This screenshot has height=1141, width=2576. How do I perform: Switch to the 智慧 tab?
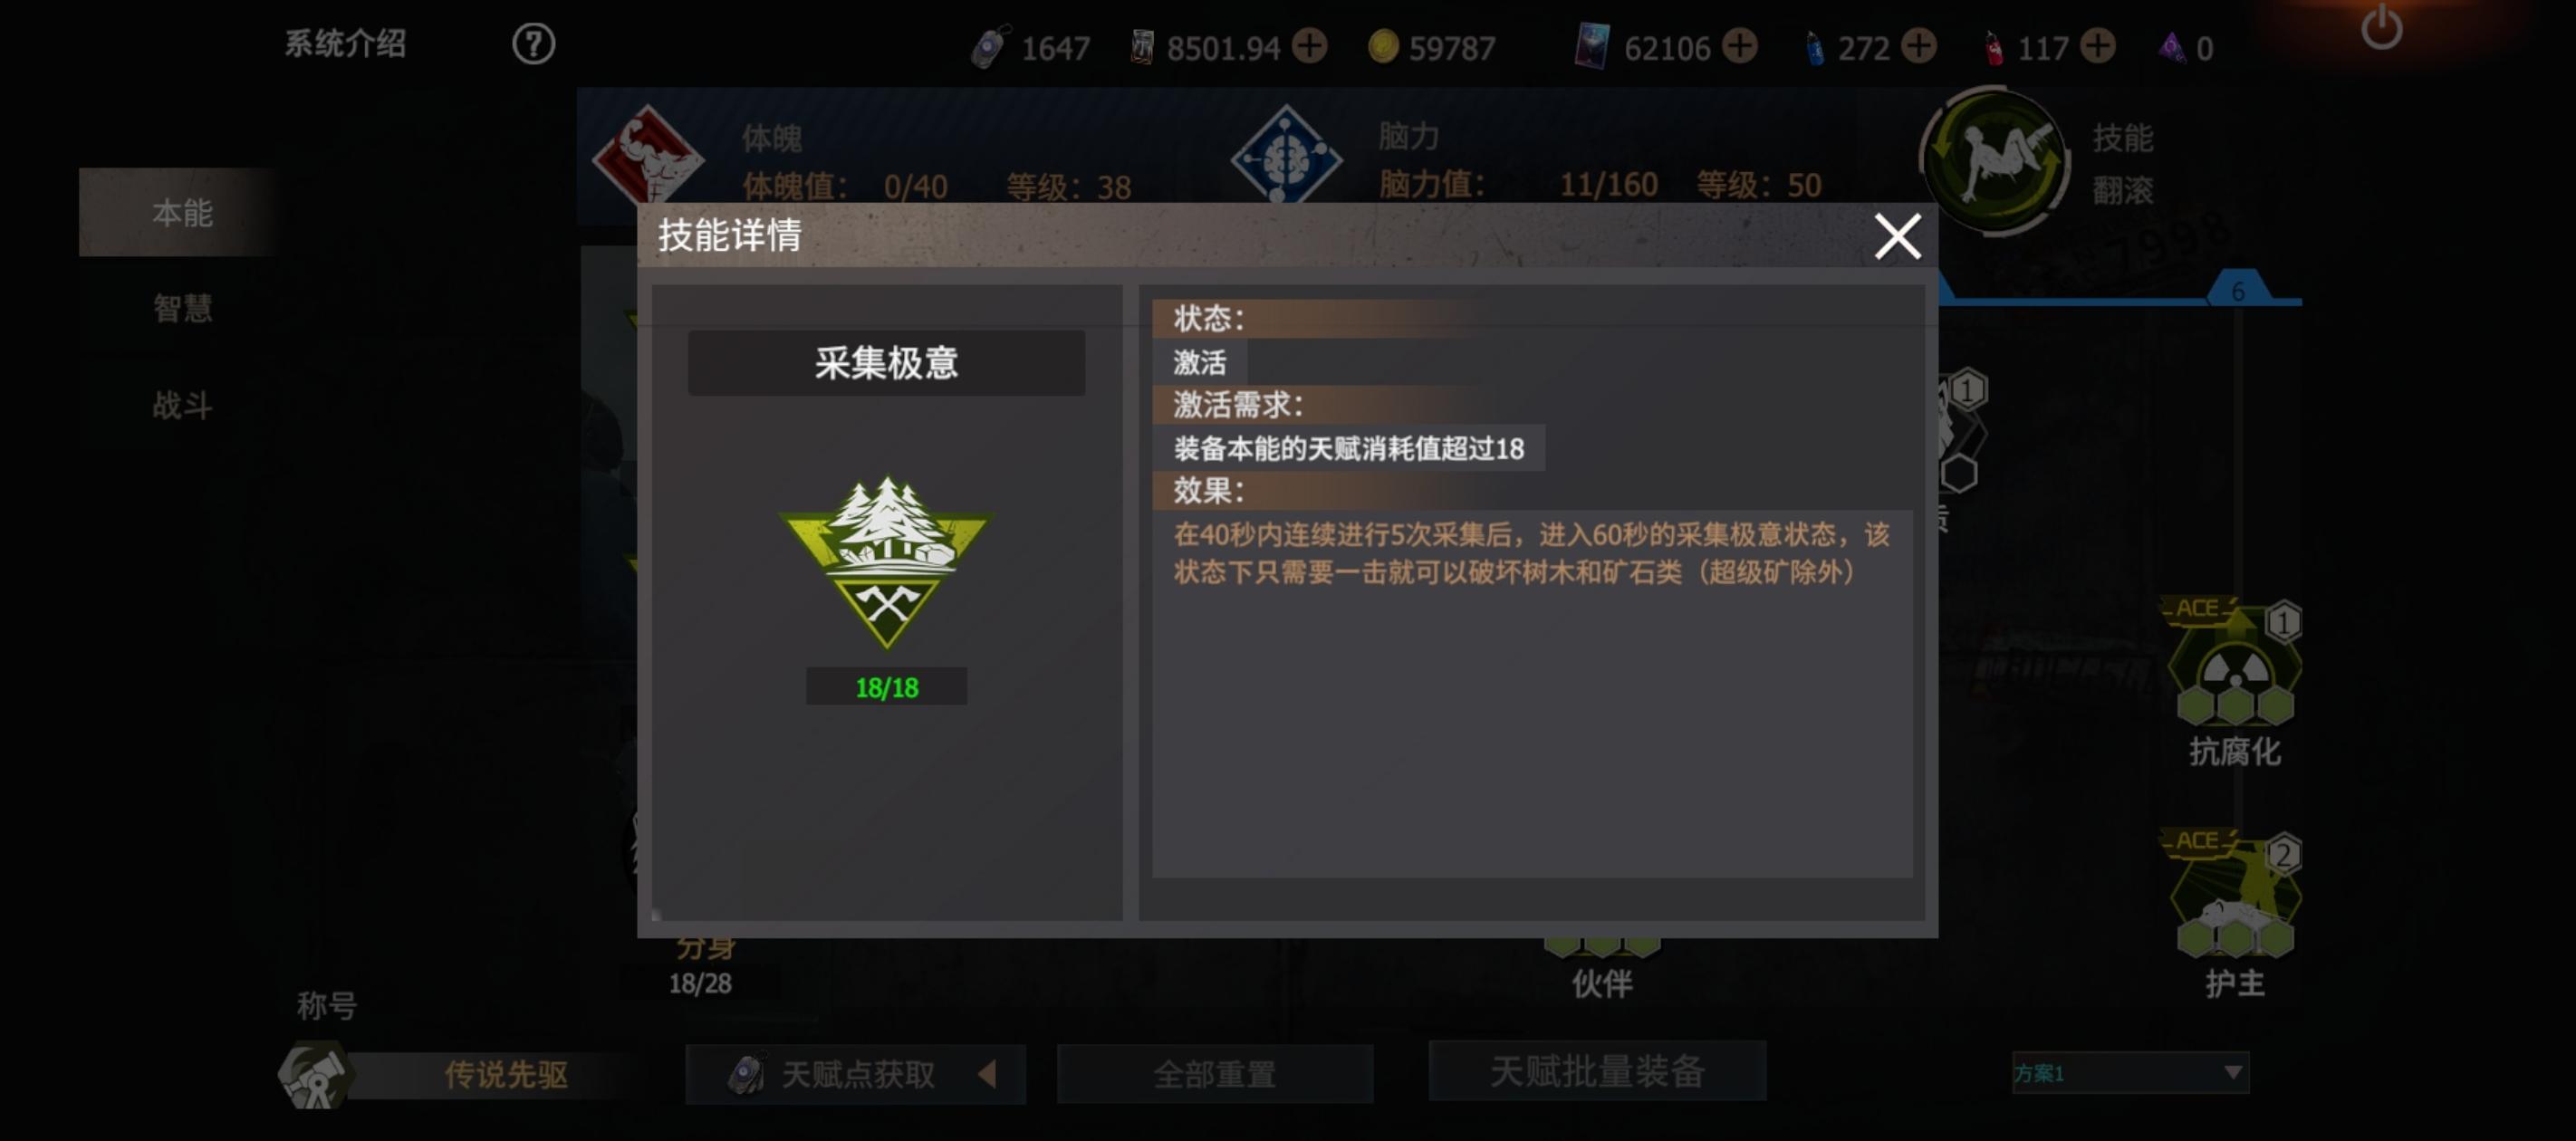(x=181, y=308)
